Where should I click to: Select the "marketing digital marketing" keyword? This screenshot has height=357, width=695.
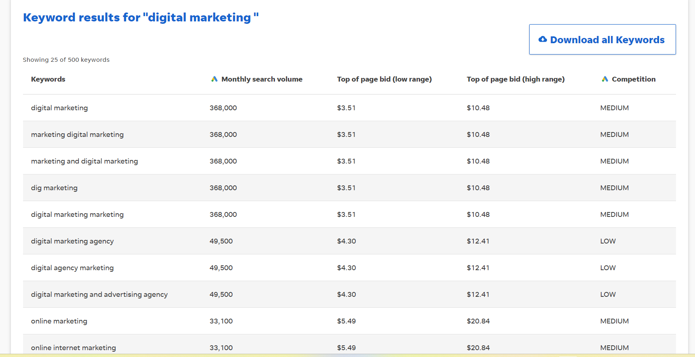pos(77,134)
